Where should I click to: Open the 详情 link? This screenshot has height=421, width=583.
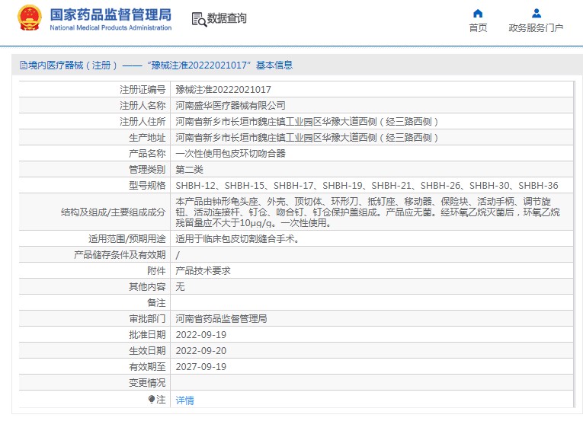184,400
